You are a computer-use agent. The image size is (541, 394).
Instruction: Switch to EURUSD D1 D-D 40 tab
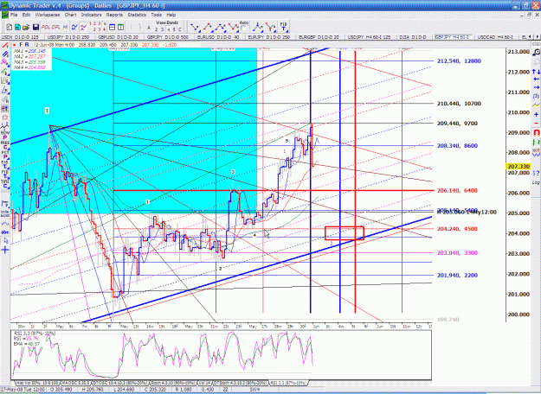point(218,37)
